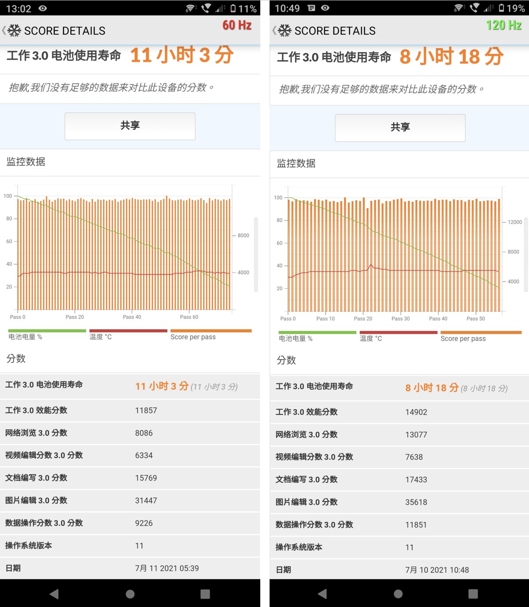529x607 pixels.
Task: Tap the 11 小时 3 分 battery life headline
Action: 182,55
